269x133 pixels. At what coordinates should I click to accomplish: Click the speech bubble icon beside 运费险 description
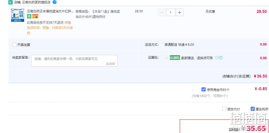[x=217, y=58]
